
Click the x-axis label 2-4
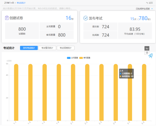tap(114, 123)
